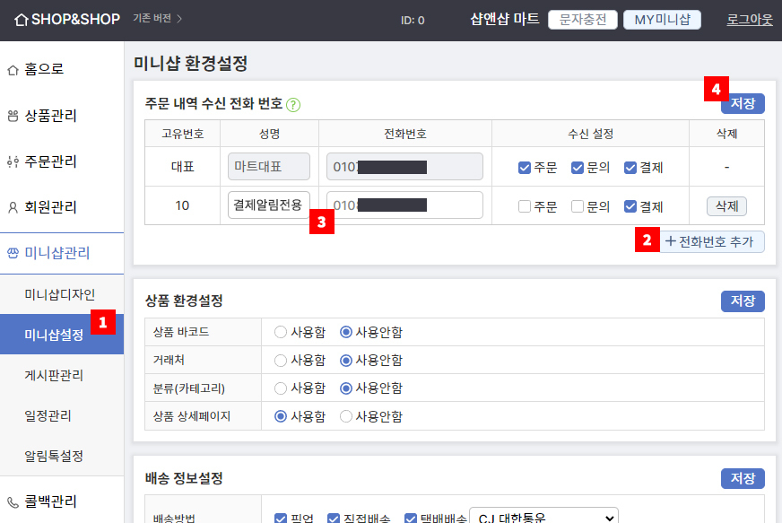Viewport: 782px width, 523px height.
Task: Open 알림톡설정 submenu item
Action: 54,456
